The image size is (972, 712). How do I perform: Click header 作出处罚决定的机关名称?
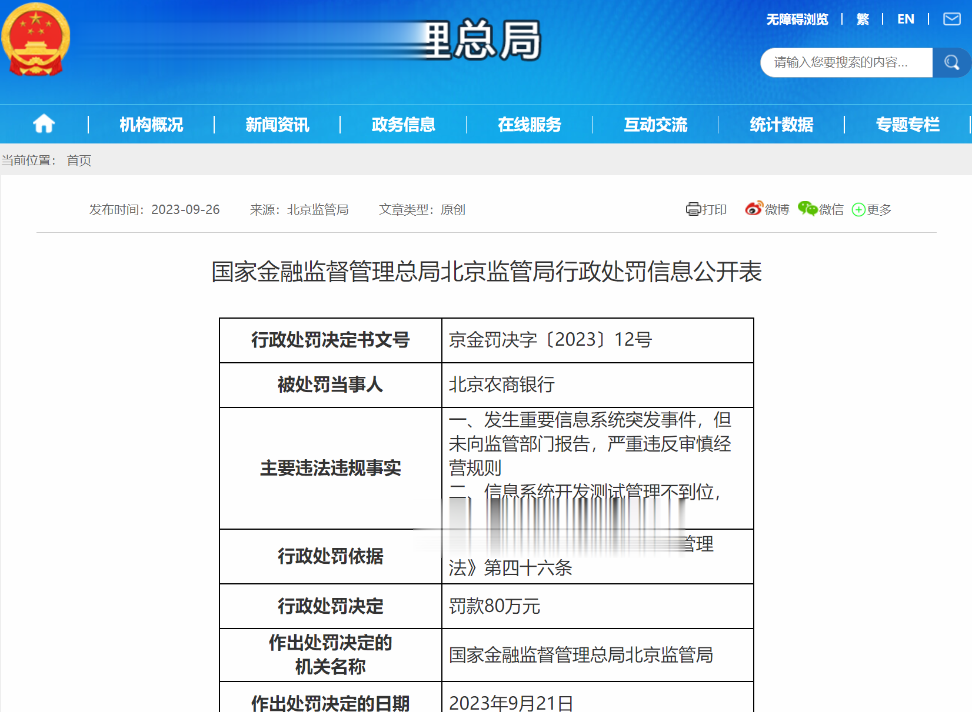[331, 654]
